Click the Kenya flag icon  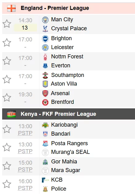[11, 114]
